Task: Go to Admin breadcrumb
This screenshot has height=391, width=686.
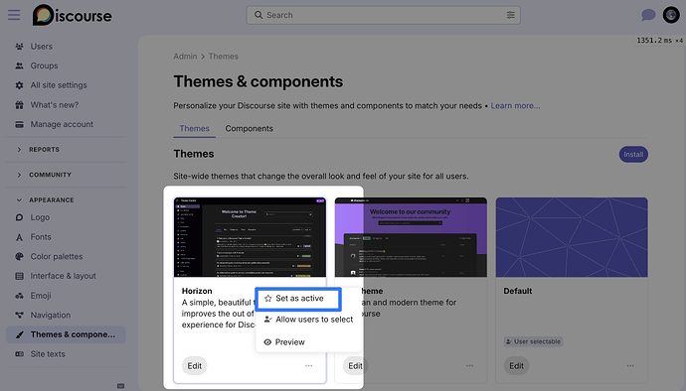Action: [185, 57]
